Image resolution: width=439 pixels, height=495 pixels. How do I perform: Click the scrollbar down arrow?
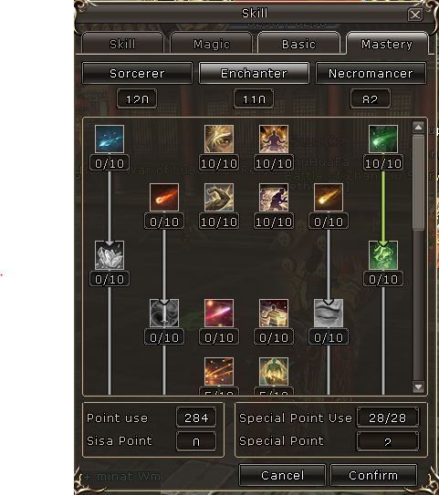[418, 387]
